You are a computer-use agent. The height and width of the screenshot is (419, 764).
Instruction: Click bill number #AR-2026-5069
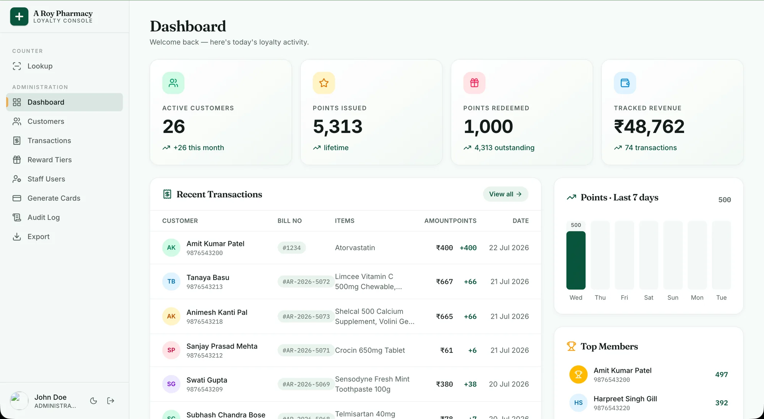306,384
